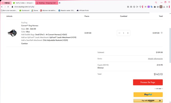The image size is (171, 103).
Task: Open the Stores bookmark
Action: 34,10
